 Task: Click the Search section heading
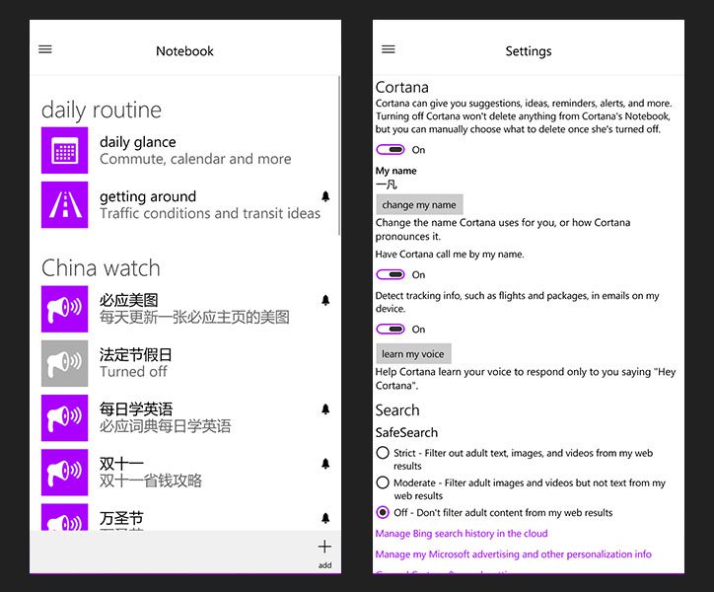[x=397, y=410]
